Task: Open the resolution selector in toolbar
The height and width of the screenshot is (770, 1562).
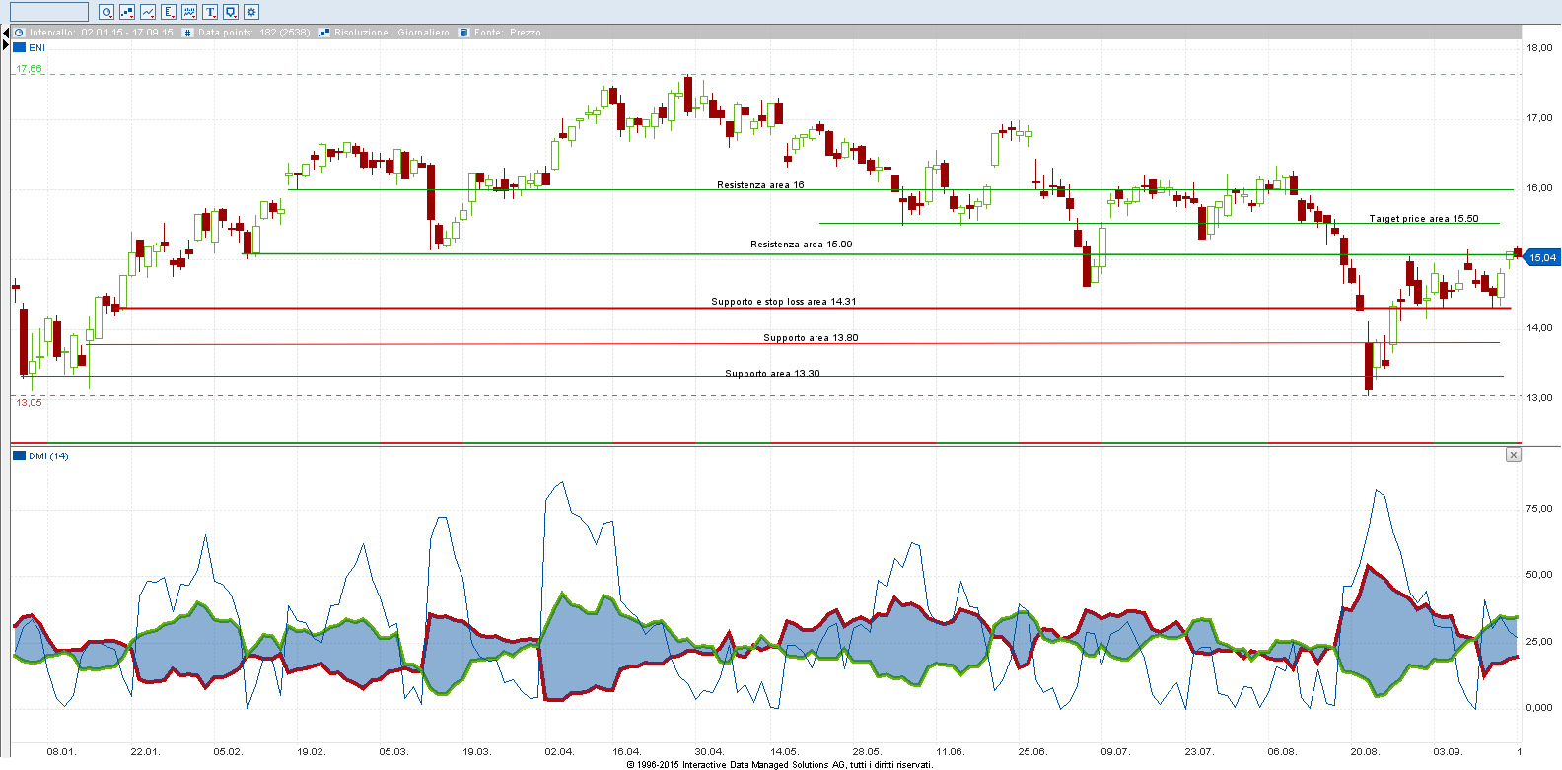Action: click(x=127, y=12)
